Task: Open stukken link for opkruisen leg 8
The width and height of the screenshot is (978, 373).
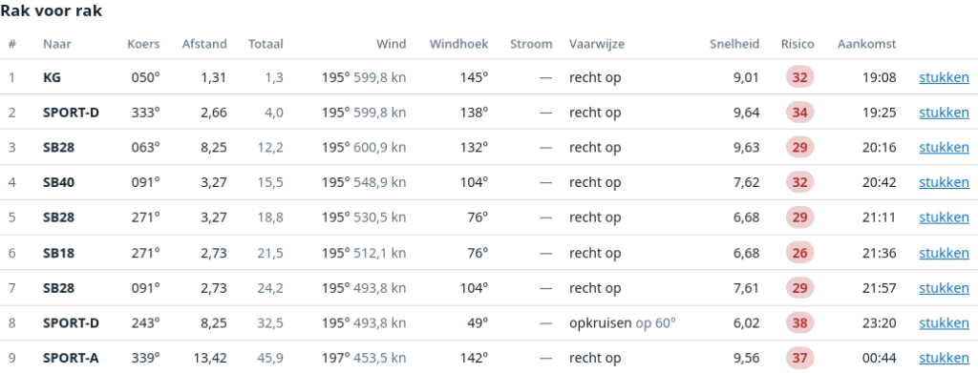Action: 944,323
